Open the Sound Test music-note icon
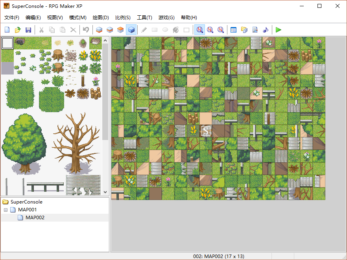Viewport: 347px width, 260px height. [x=266, y=30]
